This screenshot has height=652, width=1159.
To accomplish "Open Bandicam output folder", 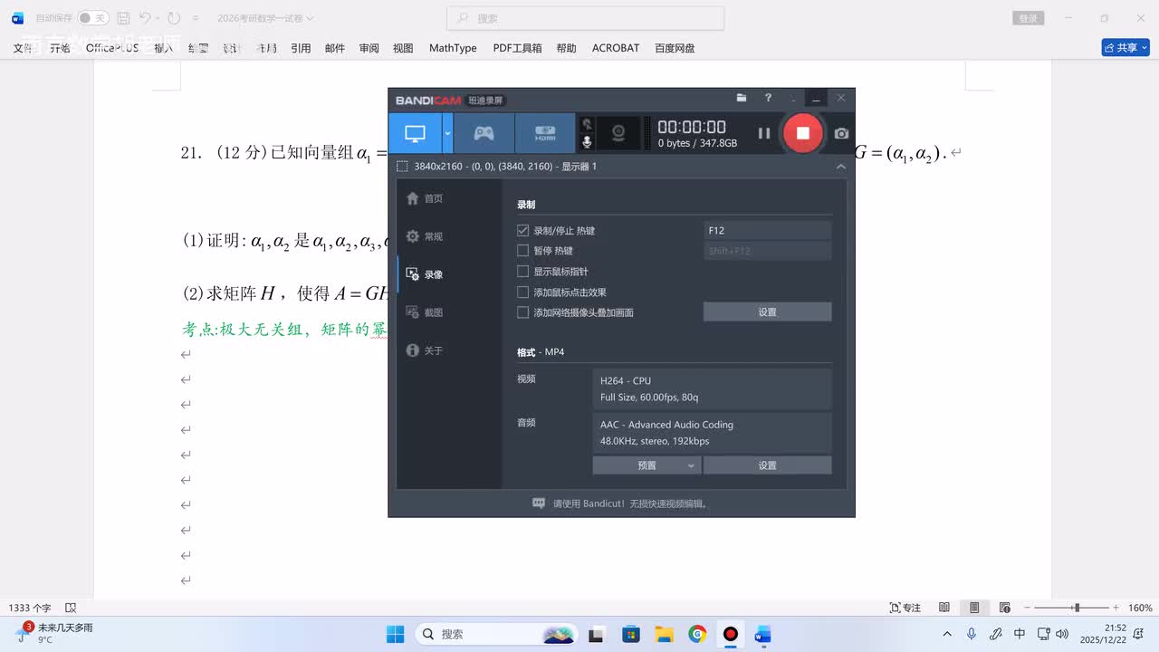I will [x=742, y=98].
